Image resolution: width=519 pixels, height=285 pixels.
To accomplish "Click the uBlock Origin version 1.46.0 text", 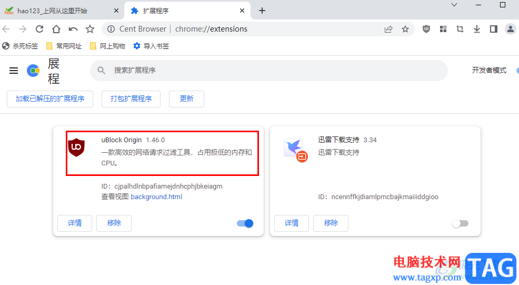I will coord(155,140).
